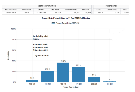Select the 125-150 bar showing 20.8%
135x92 pixels.
[48, 77]
